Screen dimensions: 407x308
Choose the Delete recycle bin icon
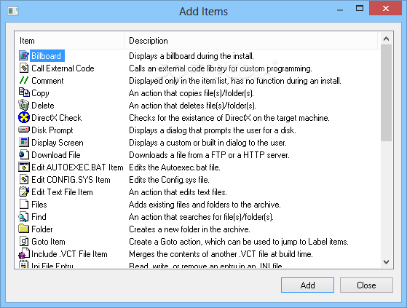24,105
